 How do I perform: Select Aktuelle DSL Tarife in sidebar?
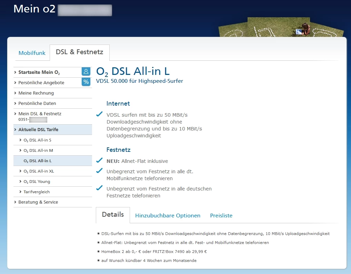coord(53,129)
